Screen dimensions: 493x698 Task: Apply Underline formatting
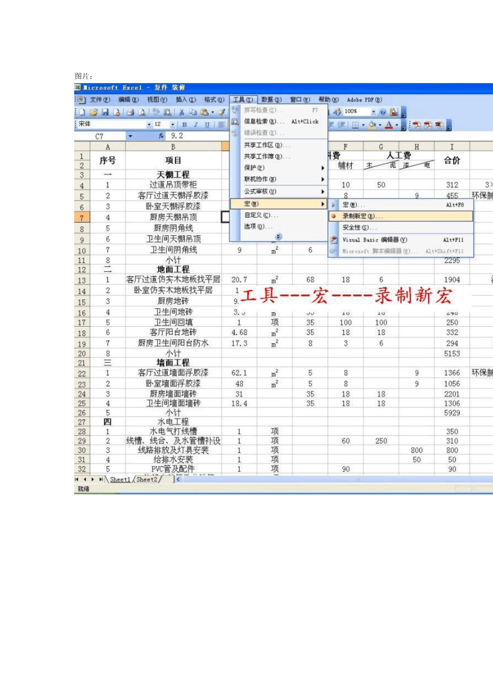[207, 125]
